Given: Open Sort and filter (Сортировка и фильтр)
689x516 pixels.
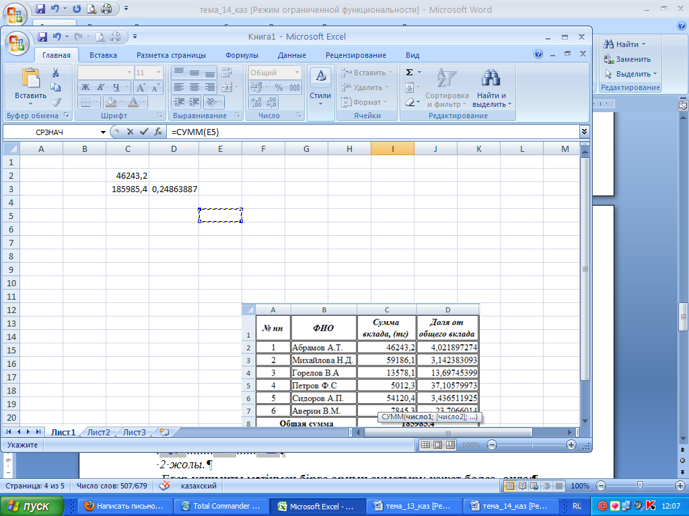Looking at the screenshot, I should click(x=447, y=88).
